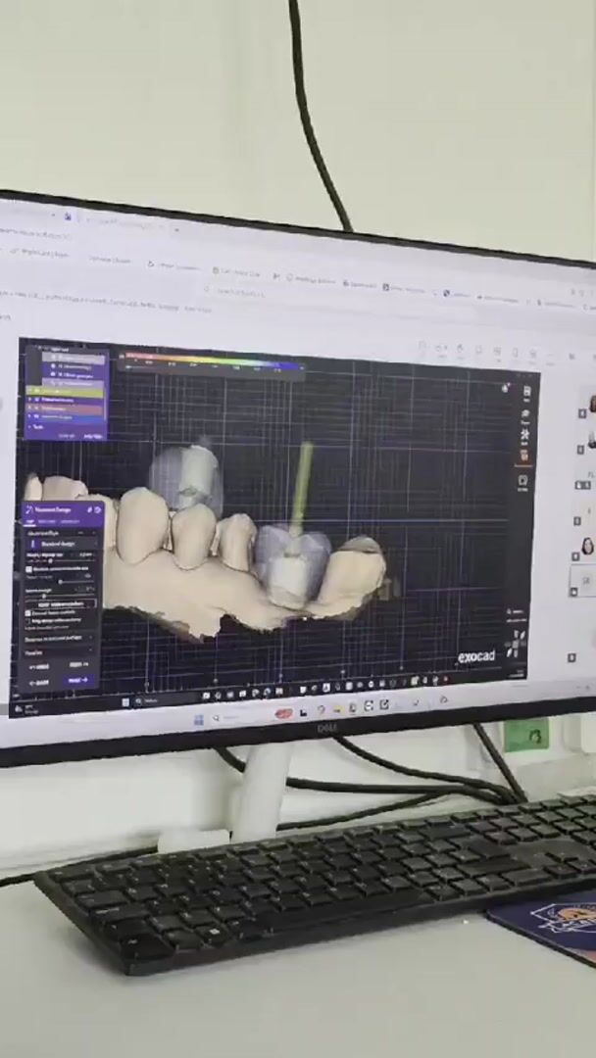Toggle the lowest checkbox in abutment design panel

tap(28, 620)
